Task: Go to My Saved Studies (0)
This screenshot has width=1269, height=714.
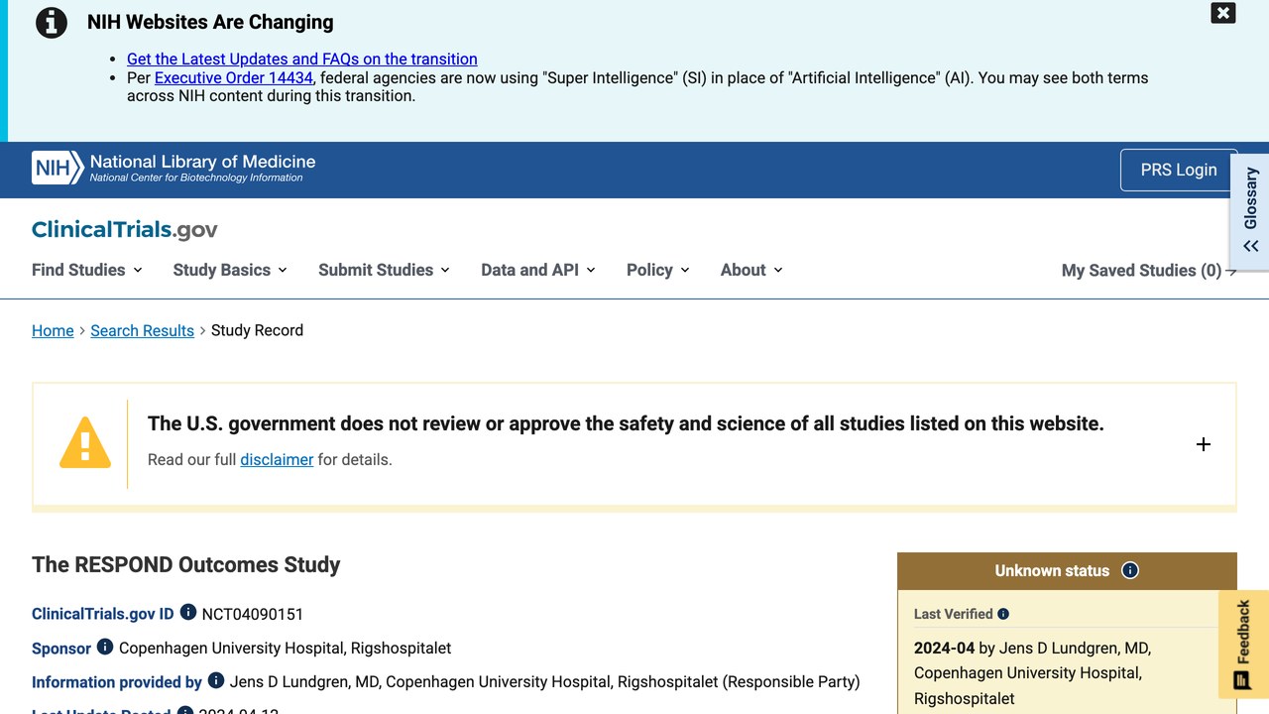Action: click(x=1149, y=271)
